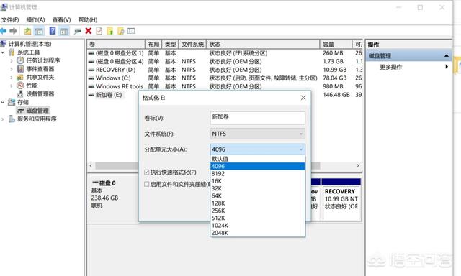Click the last toolbar view settings icon
The height and width of the screenshot is (276, 461).
131,31
